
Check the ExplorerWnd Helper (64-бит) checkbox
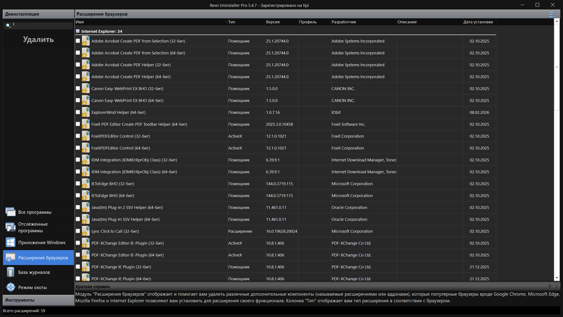78,112
